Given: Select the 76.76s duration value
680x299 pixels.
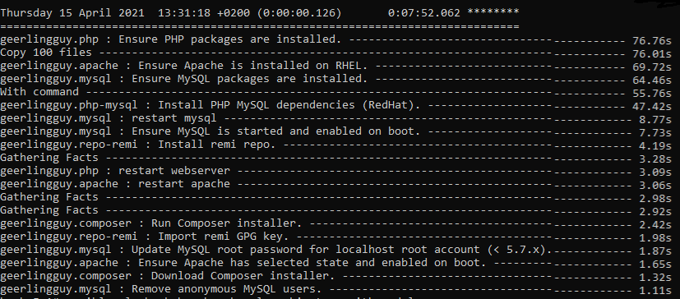Looking at the screenshot, I should point(652,41).
